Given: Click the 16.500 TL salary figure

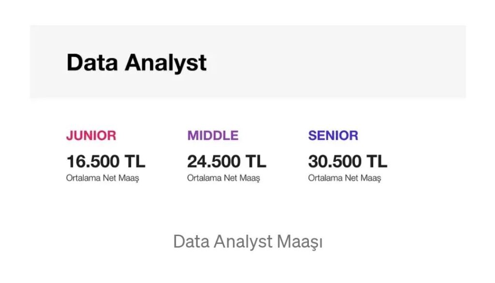Looking at the screenshot, I should (x=105, y=161).
